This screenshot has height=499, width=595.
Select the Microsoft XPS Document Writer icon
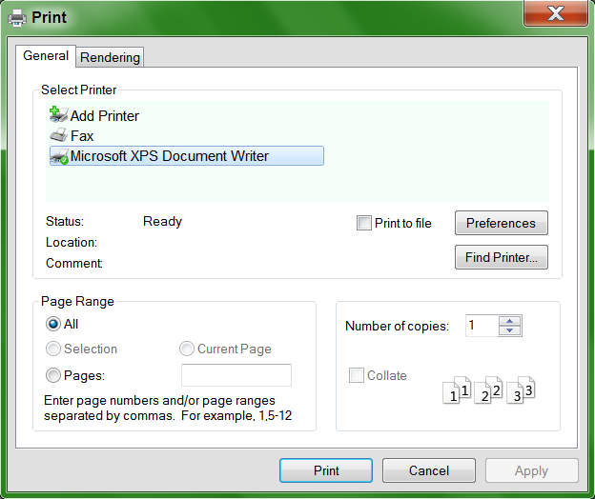[x=58, y=156]
